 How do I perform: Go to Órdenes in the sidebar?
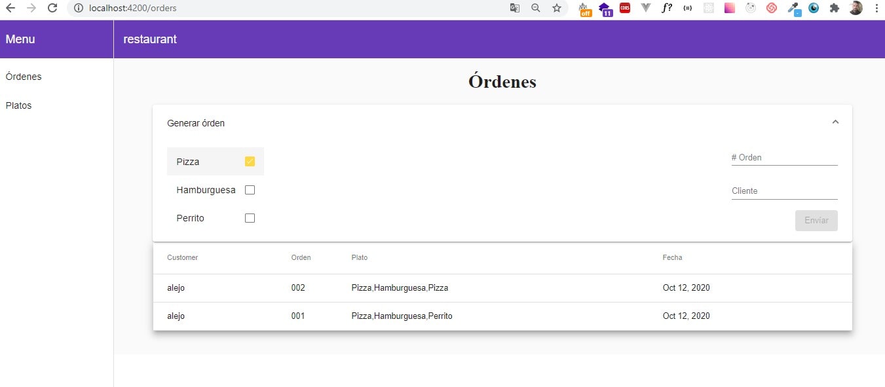[24, 77]
